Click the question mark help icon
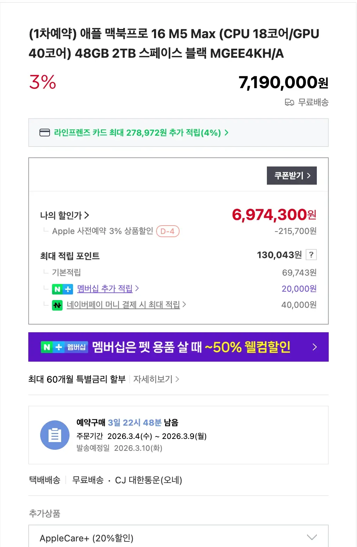The image size is (357, 547). (x=311, y=255)
